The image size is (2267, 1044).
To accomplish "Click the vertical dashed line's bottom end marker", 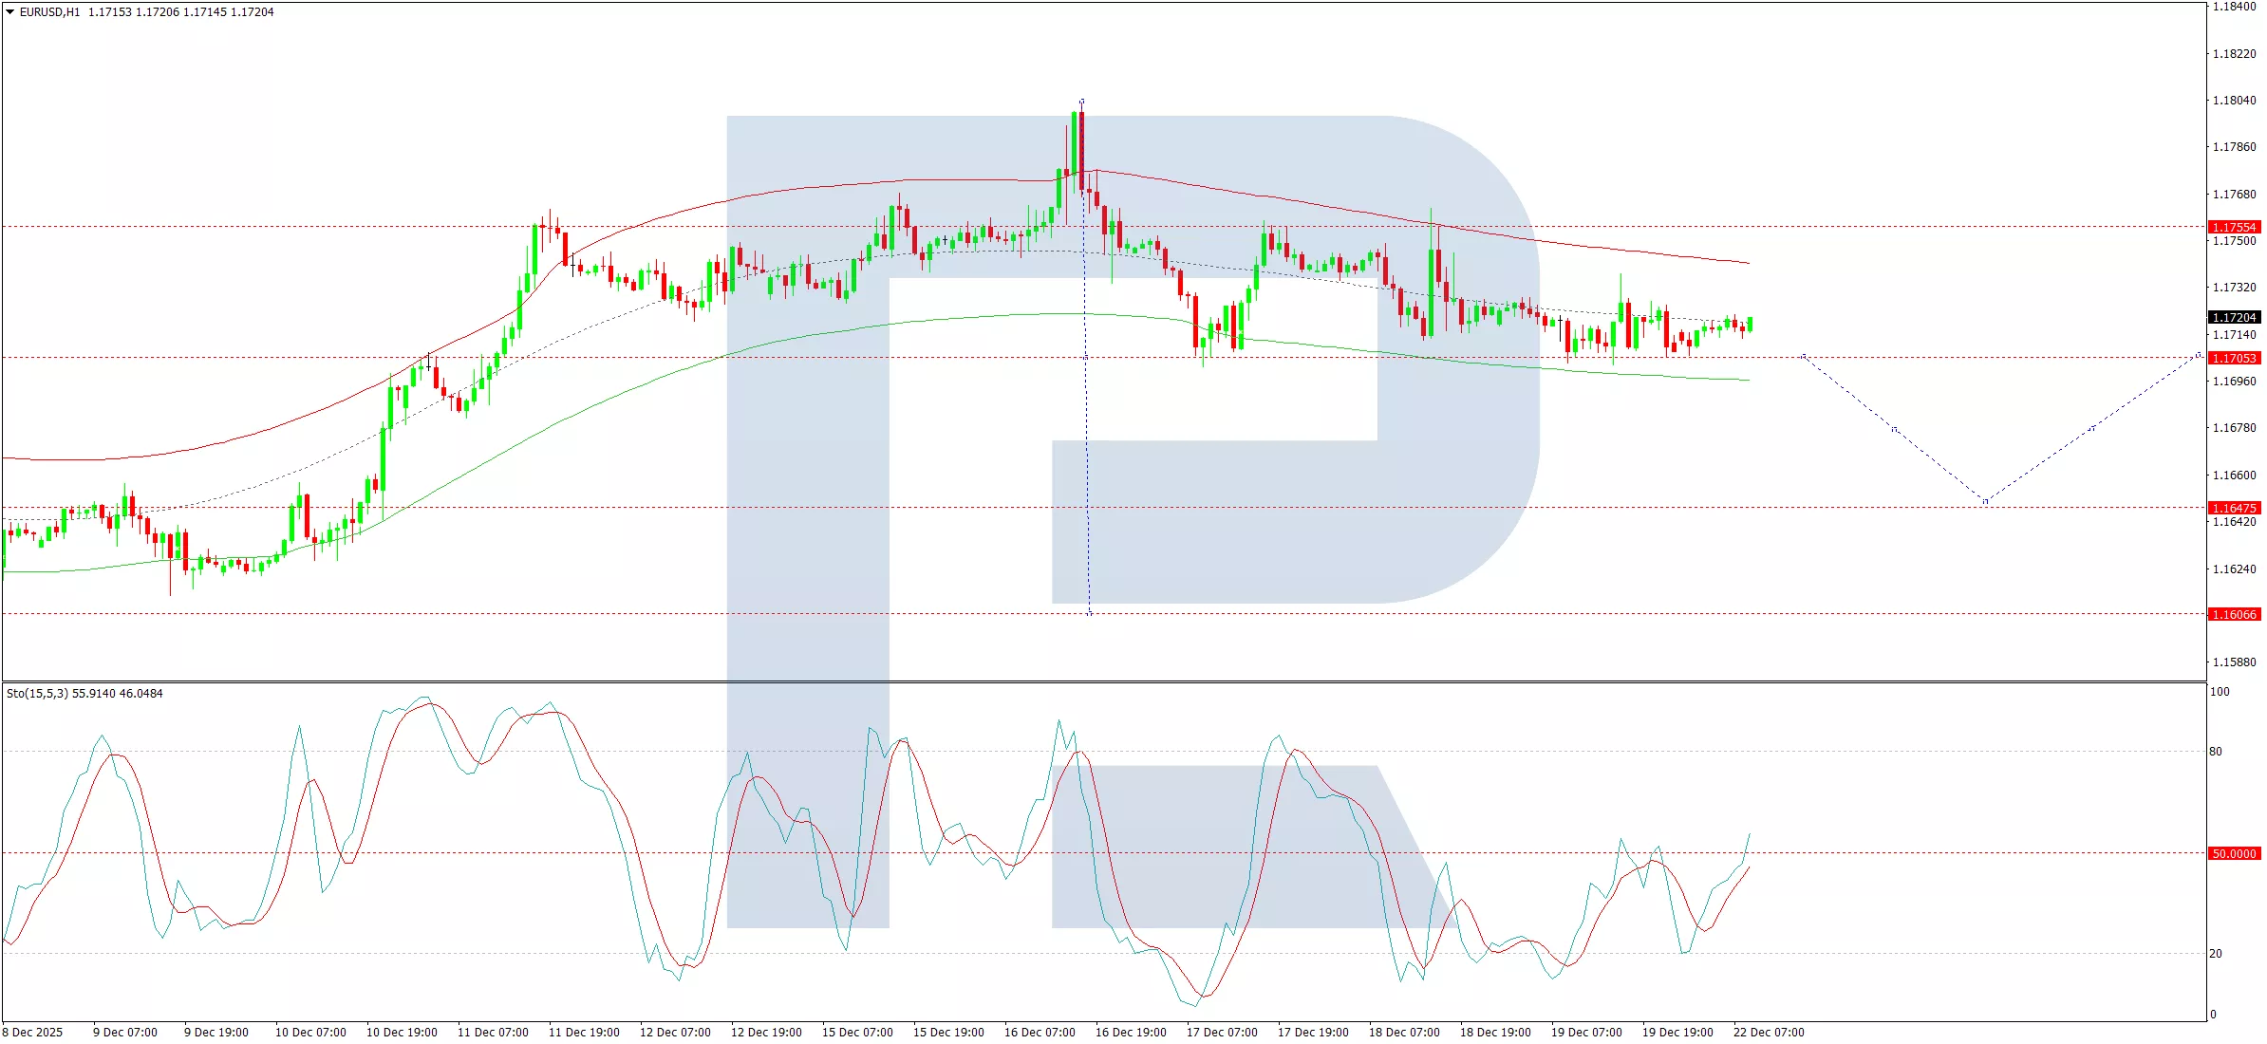I will point(1090,614).
